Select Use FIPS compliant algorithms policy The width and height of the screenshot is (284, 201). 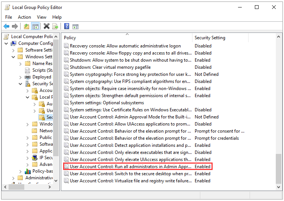coord(138,81)
